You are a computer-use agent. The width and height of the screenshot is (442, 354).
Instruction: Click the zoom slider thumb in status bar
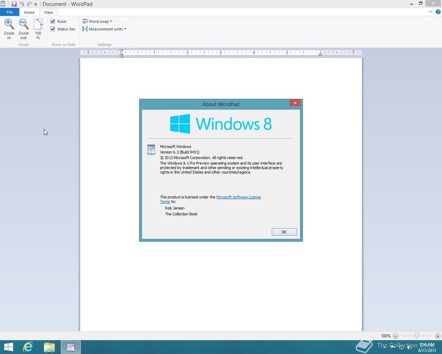(417, 336)
